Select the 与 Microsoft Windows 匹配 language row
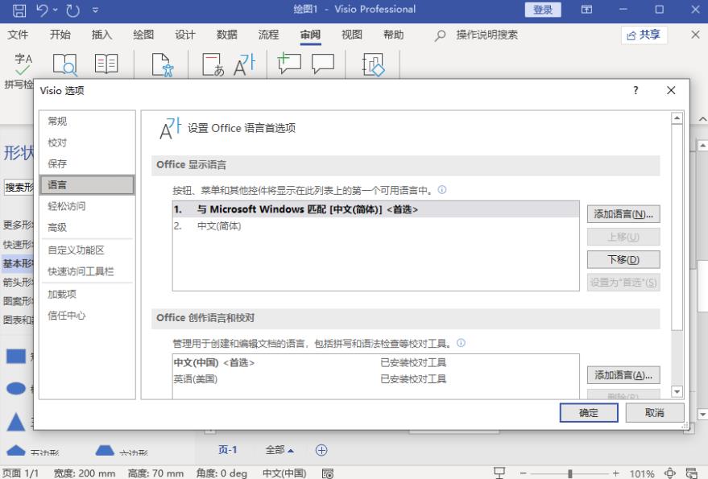Image resolution: width=708 pixels, height=479 pixels. click(375, 209)
